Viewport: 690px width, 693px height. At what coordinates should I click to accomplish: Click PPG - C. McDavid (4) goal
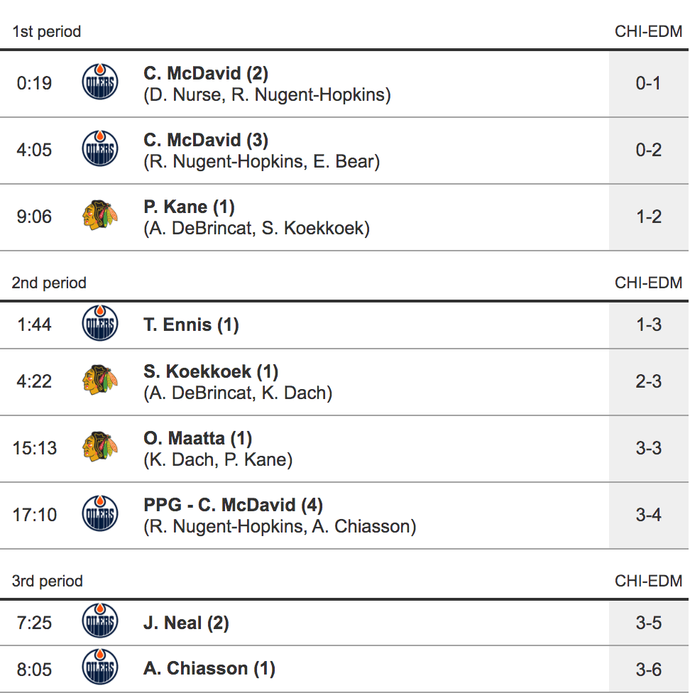coord(233,505)
